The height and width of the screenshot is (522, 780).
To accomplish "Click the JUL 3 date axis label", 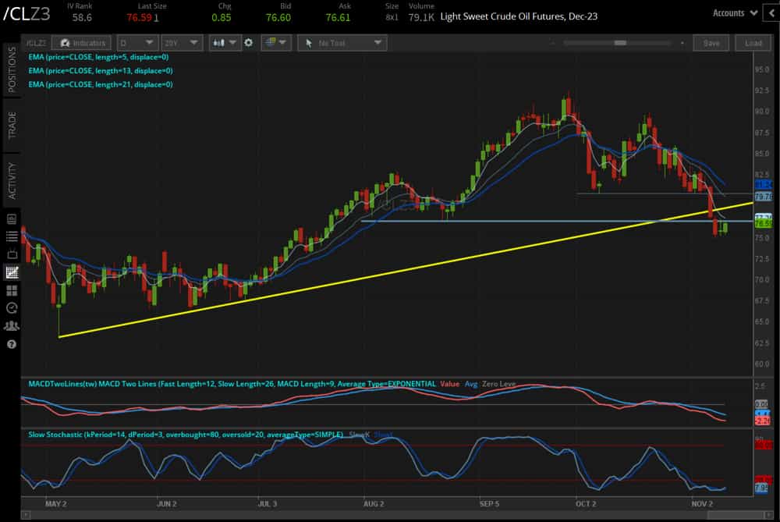I will pyautogui.click(x=267, y=503).
